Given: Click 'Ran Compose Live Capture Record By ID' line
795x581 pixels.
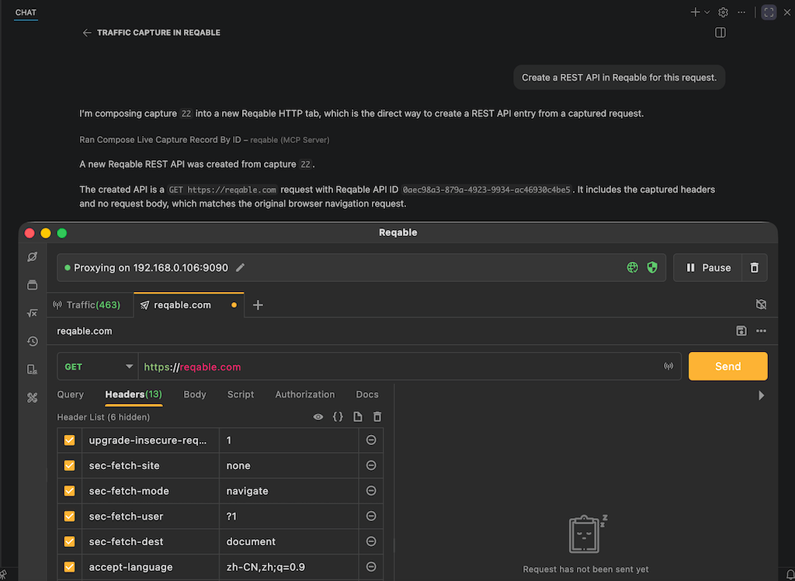Looking at the screenshot, I should (204, 140).
